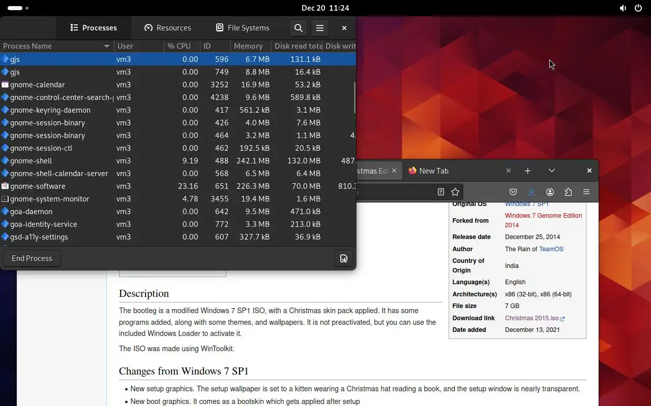The height and width of the screenshot is (406, 651).
Task: Open Process Name column sort arrow
Action: 107,46
